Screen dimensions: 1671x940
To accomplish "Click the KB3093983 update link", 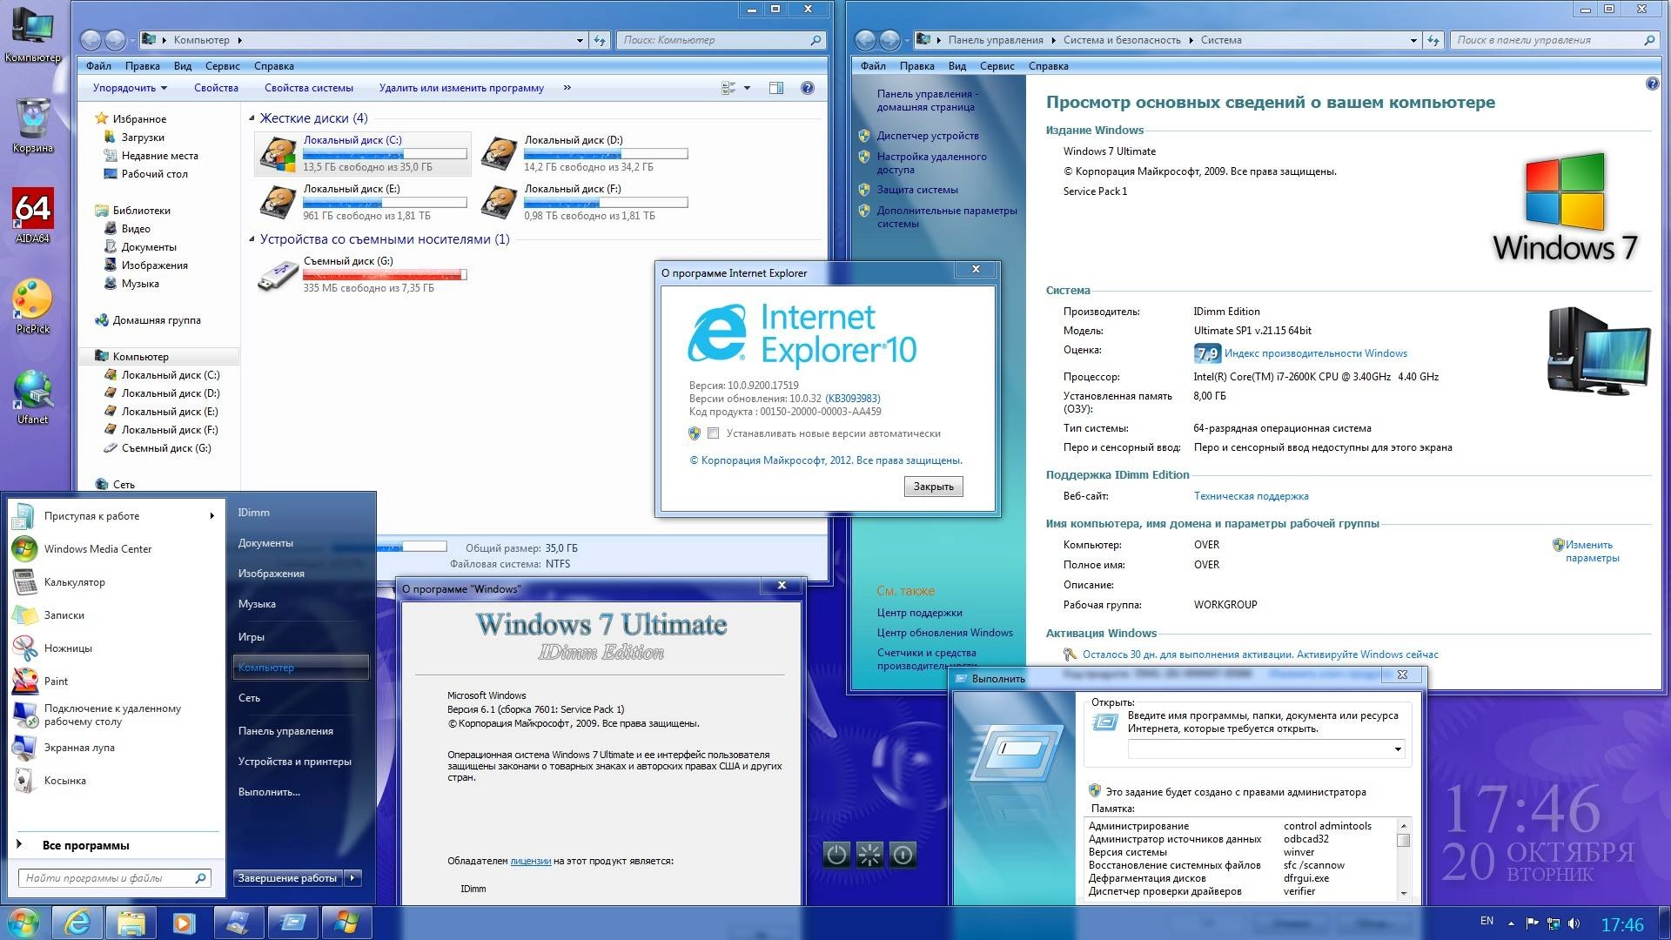I will (852, 399).
